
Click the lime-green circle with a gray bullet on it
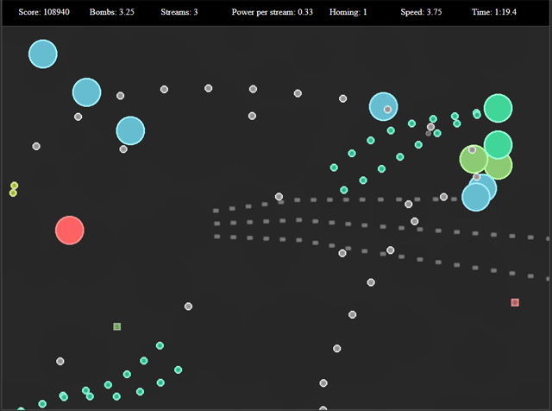pyautogui.click(x=474, y=159)
